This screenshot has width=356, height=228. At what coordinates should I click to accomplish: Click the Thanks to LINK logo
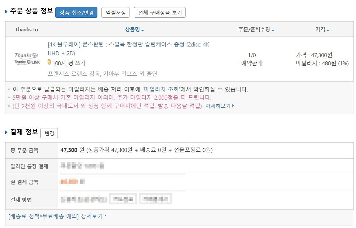pos(27,62)
